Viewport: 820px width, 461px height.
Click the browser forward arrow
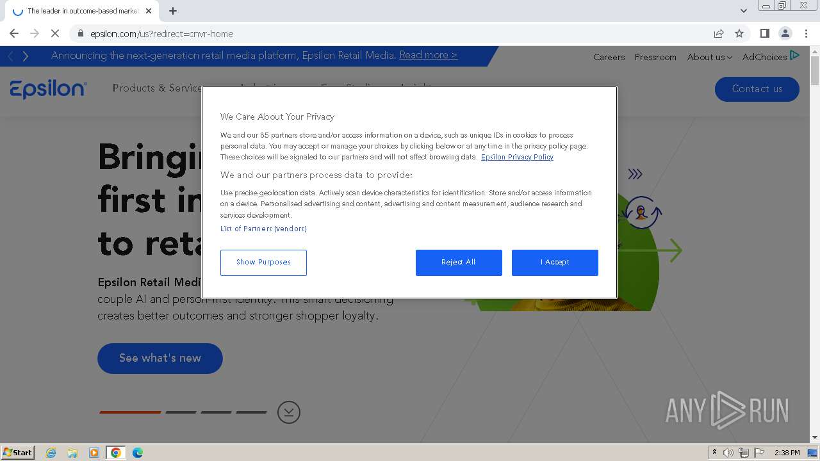click(x=35, y=33)
